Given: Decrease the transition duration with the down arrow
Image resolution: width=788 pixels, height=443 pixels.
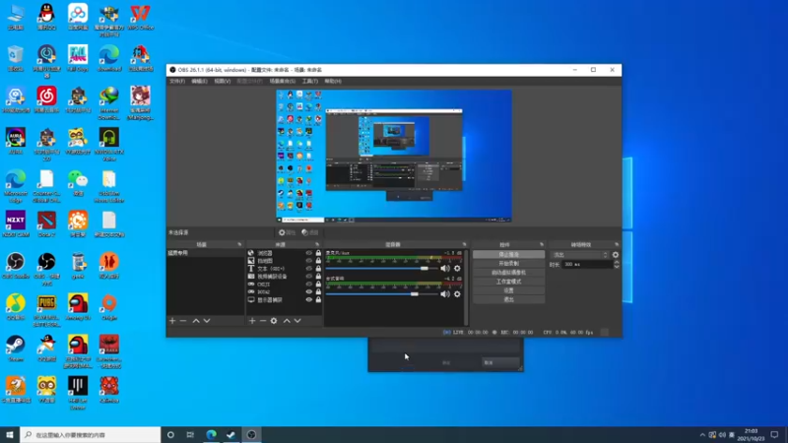Looking at the screenshot, I should pyautogui.click(x=617, y=266).
